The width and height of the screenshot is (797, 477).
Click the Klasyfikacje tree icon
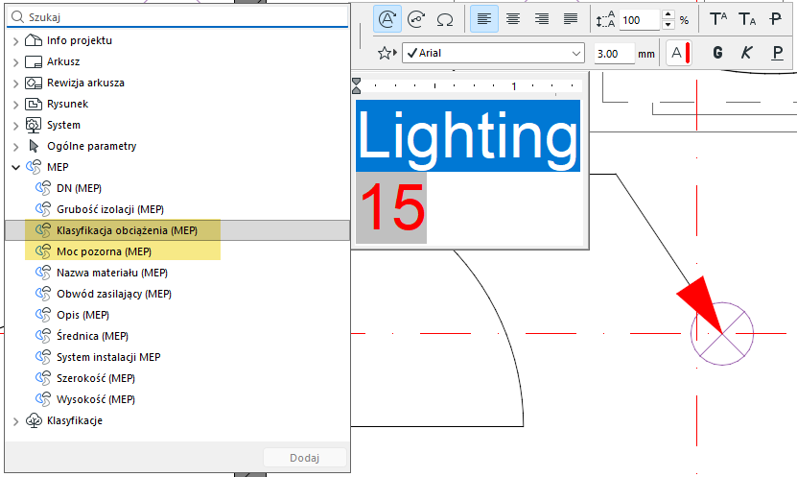coord(34,420)
